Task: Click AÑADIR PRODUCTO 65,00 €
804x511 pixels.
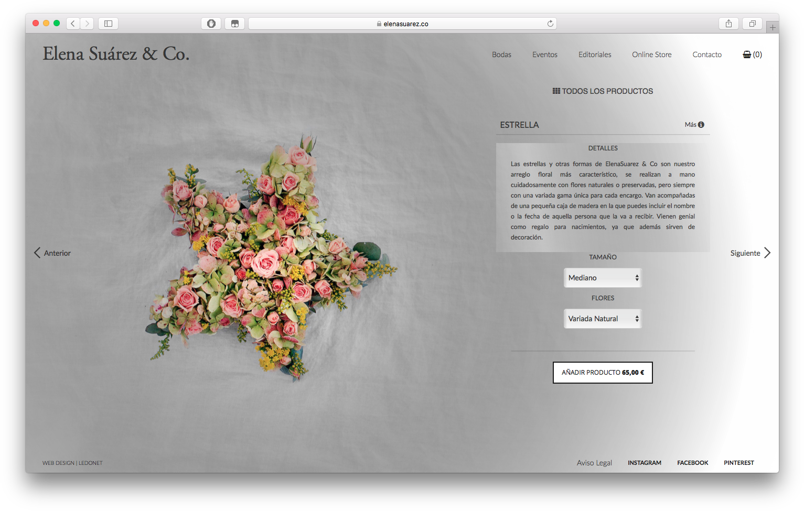Action: 603,372
